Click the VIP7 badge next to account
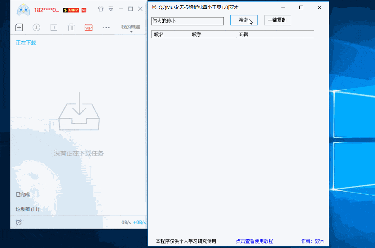The width and height of the screenshot is (375, 248). 71,10
